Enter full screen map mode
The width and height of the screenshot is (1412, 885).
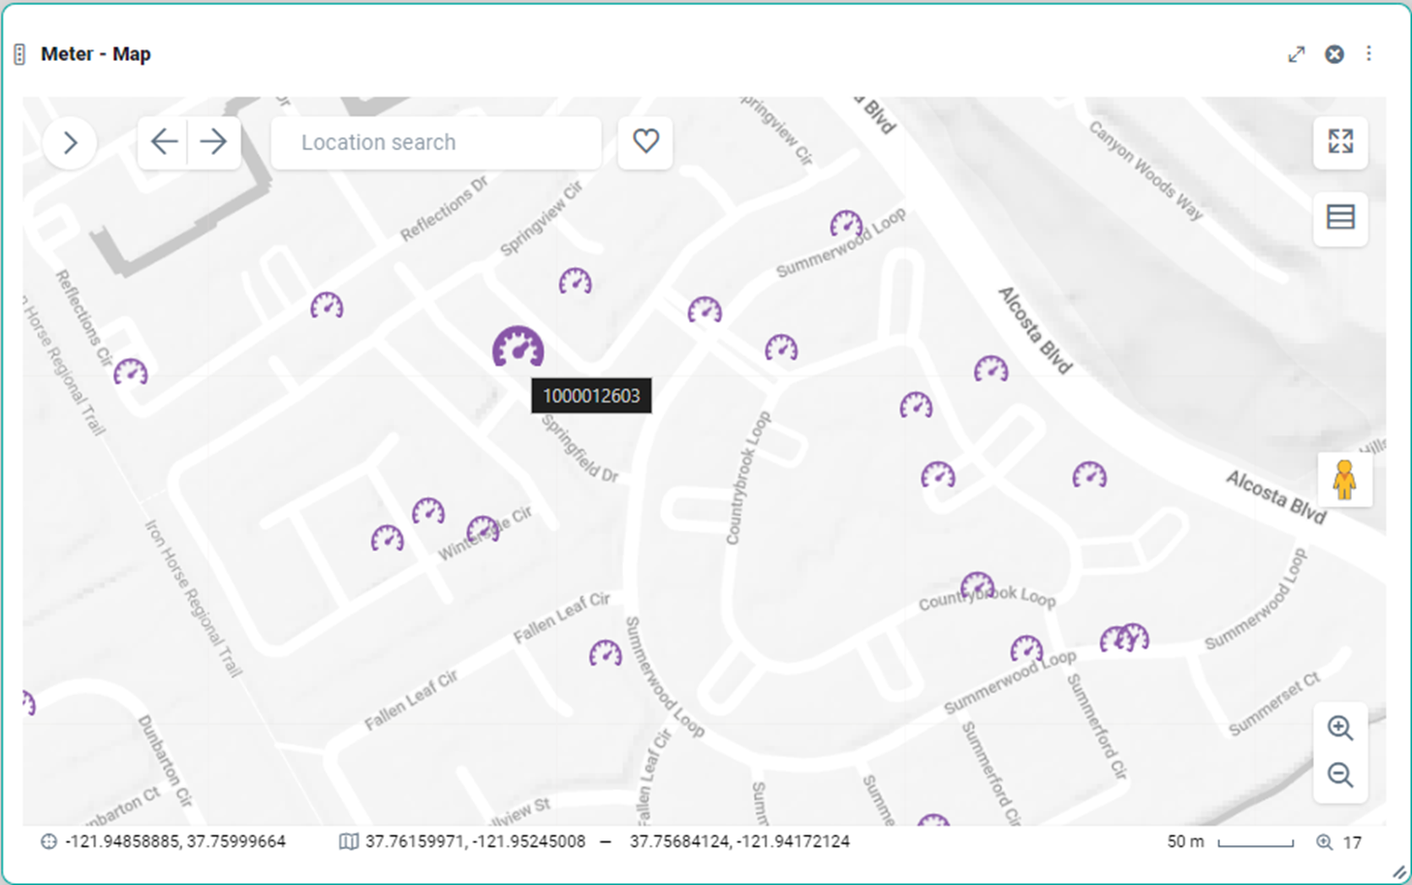(x=1340, y=142)
